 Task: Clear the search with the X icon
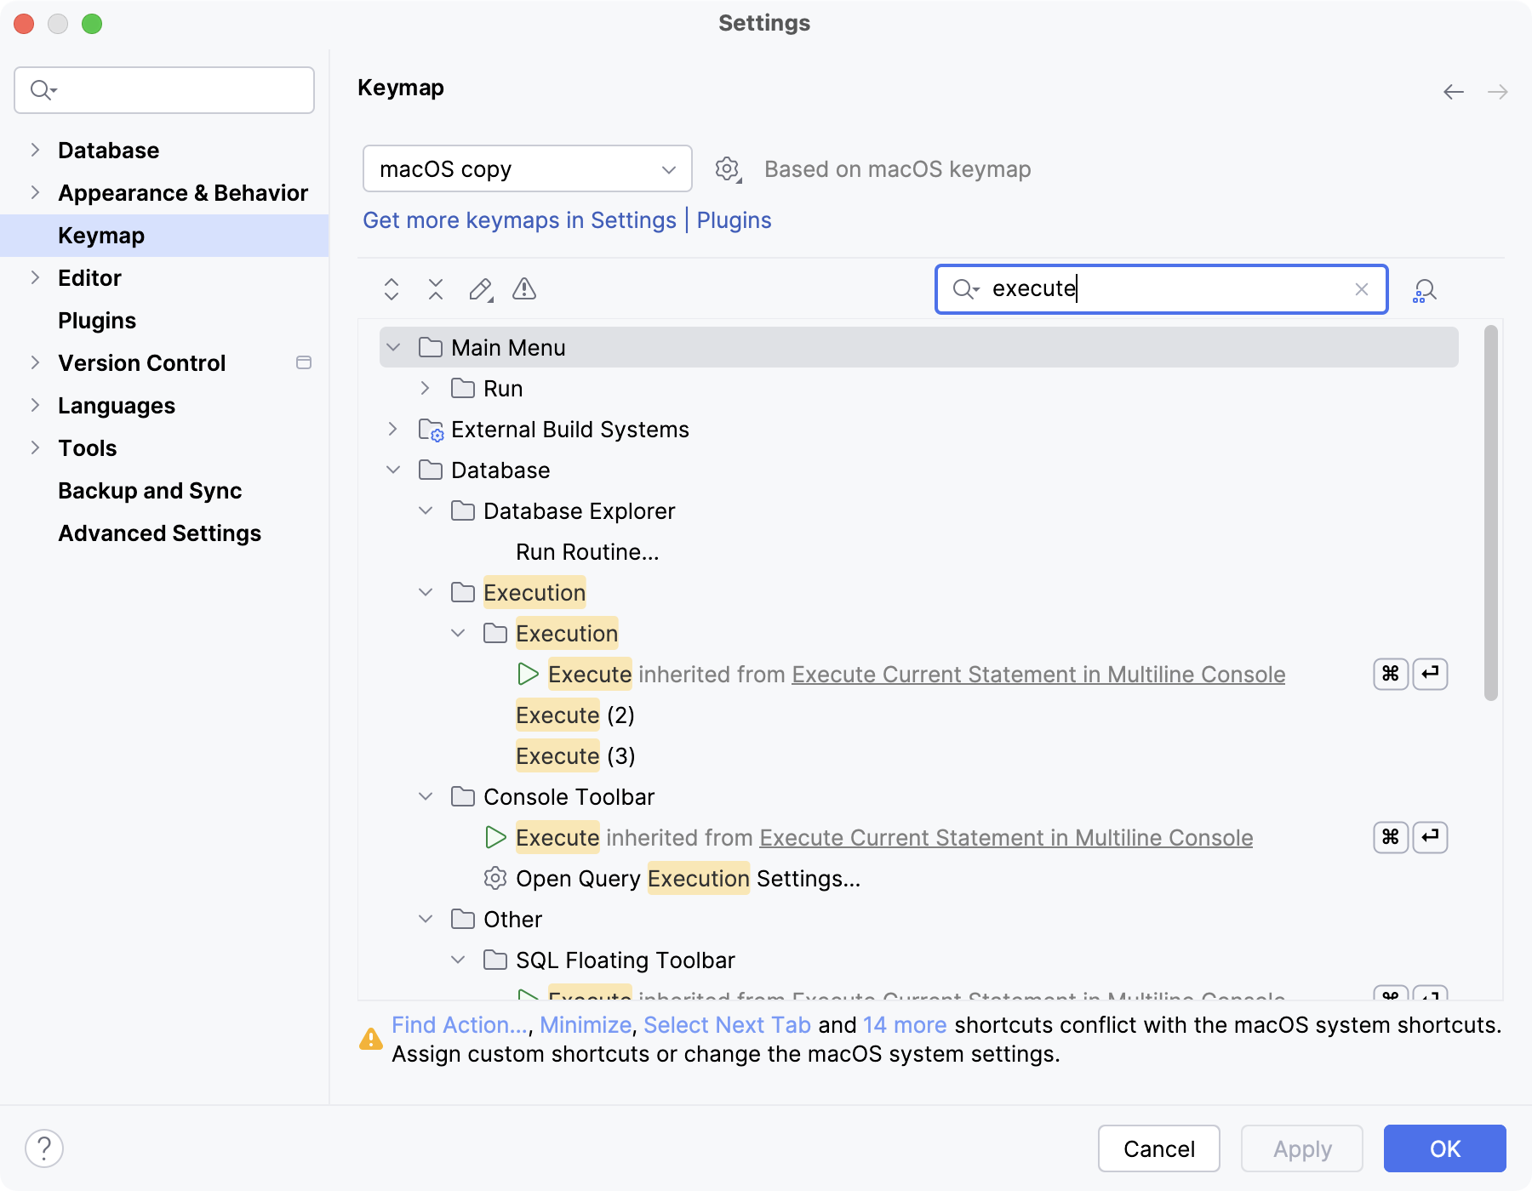tap(1363, 289)
